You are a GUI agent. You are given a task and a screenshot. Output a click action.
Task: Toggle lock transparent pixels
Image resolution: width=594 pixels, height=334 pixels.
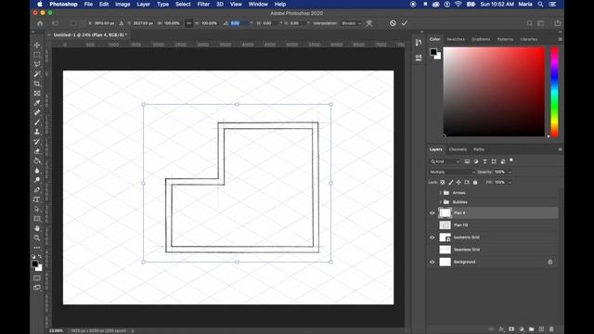443,182
